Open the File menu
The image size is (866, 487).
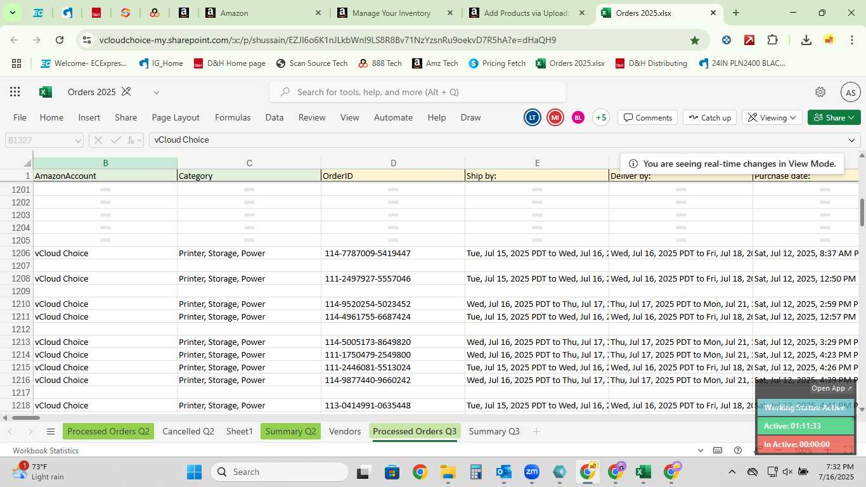(x=20, y=117)
